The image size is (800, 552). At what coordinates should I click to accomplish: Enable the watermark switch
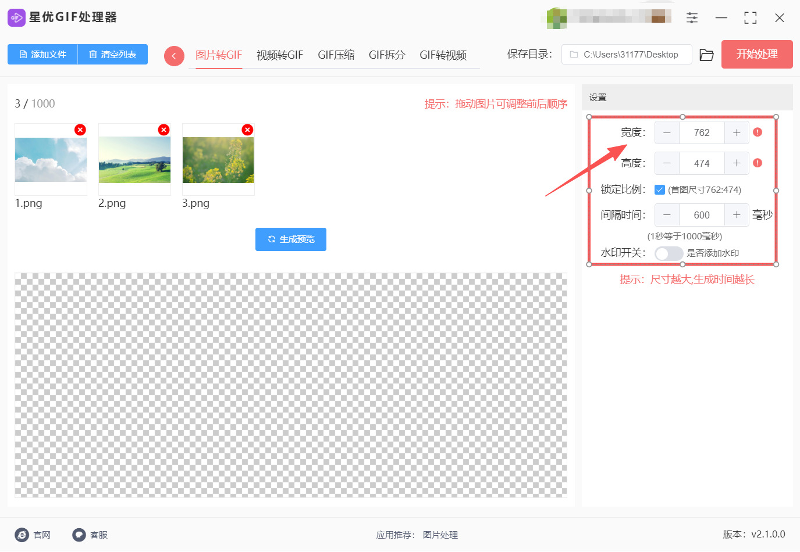tap(669, 253)
